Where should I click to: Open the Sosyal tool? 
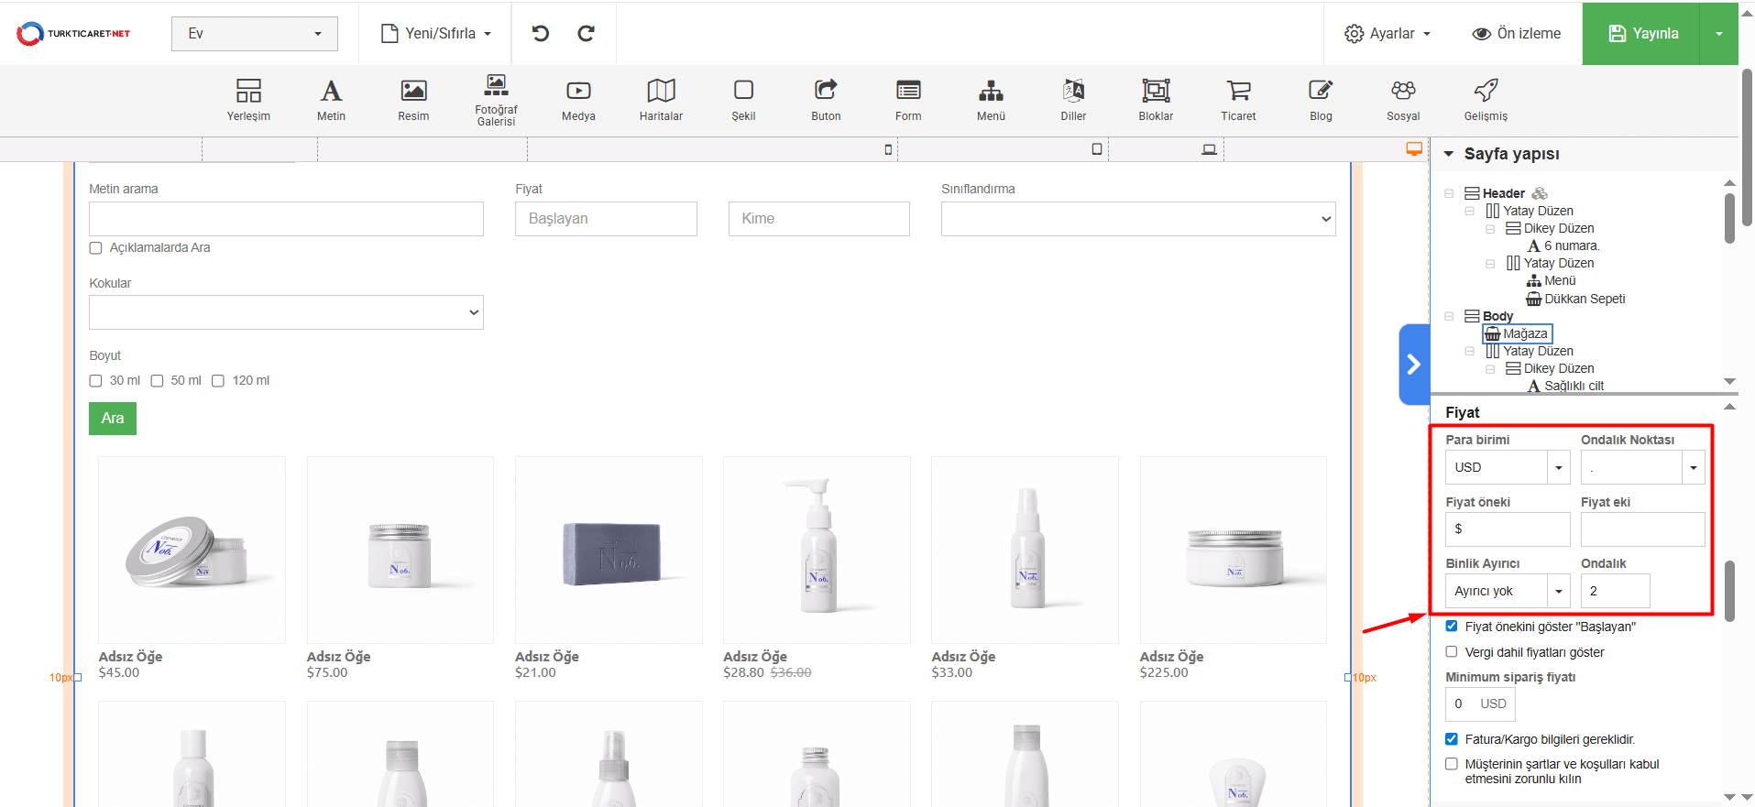1403,91
